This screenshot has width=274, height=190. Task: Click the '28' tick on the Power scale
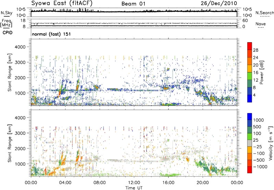coord(256,50)
